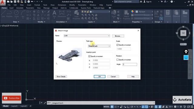Click the Autodesk App Store cart icon

[162, 2]
